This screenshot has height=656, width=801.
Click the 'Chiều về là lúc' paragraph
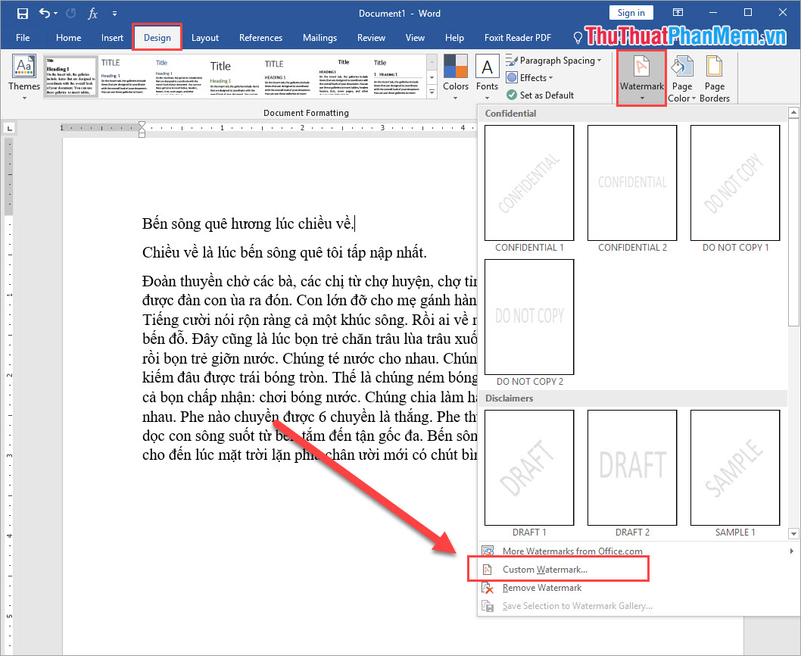[x=284, y=252]
